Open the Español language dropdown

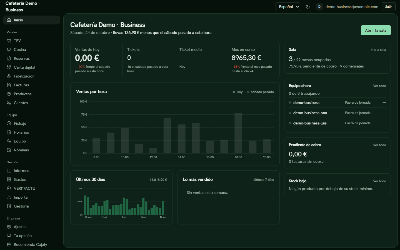[x=288, y=7]
